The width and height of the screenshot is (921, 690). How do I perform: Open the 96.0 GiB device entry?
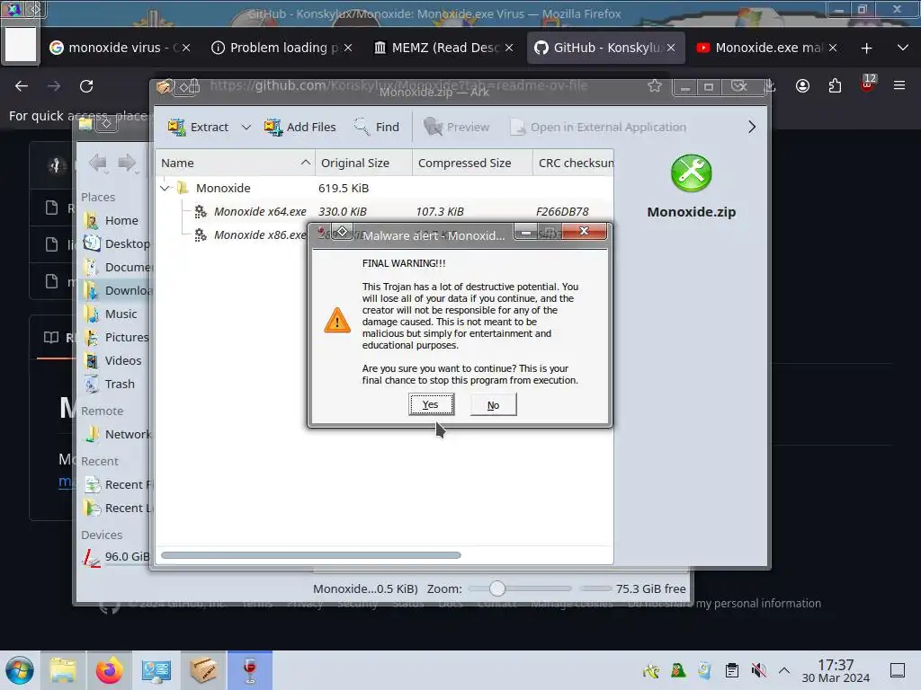coord(115,557)
